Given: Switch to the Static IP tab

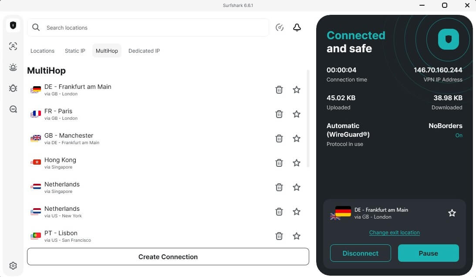Looking at the screenshot, I should tap(75, 51).
